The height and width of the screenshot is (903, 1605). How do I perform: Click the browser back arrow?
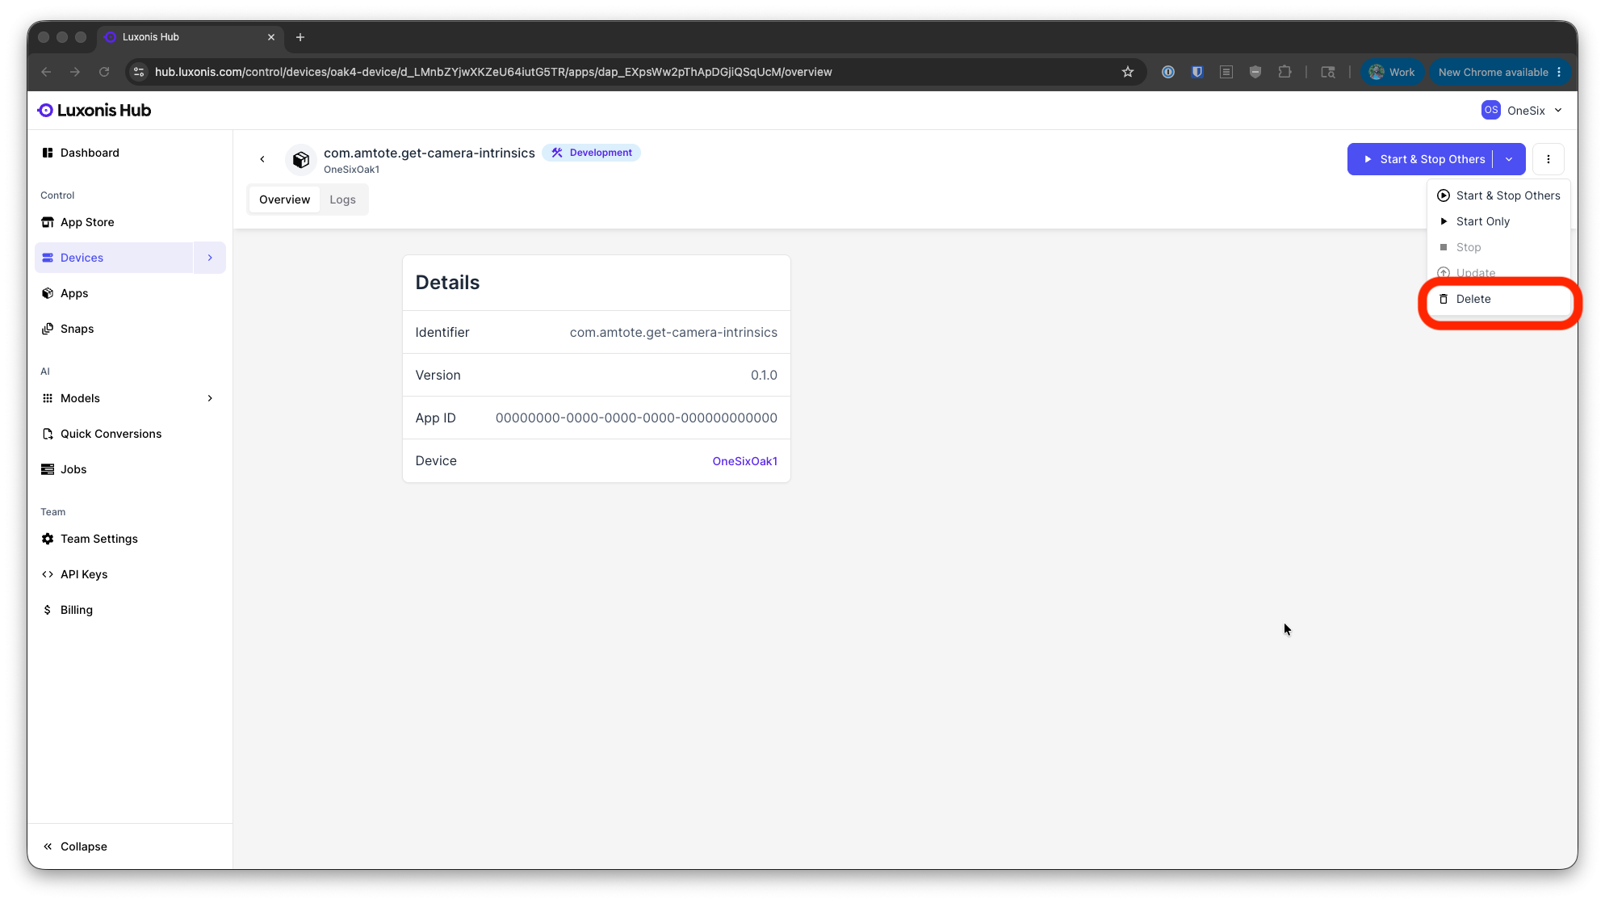click(46, 72)
